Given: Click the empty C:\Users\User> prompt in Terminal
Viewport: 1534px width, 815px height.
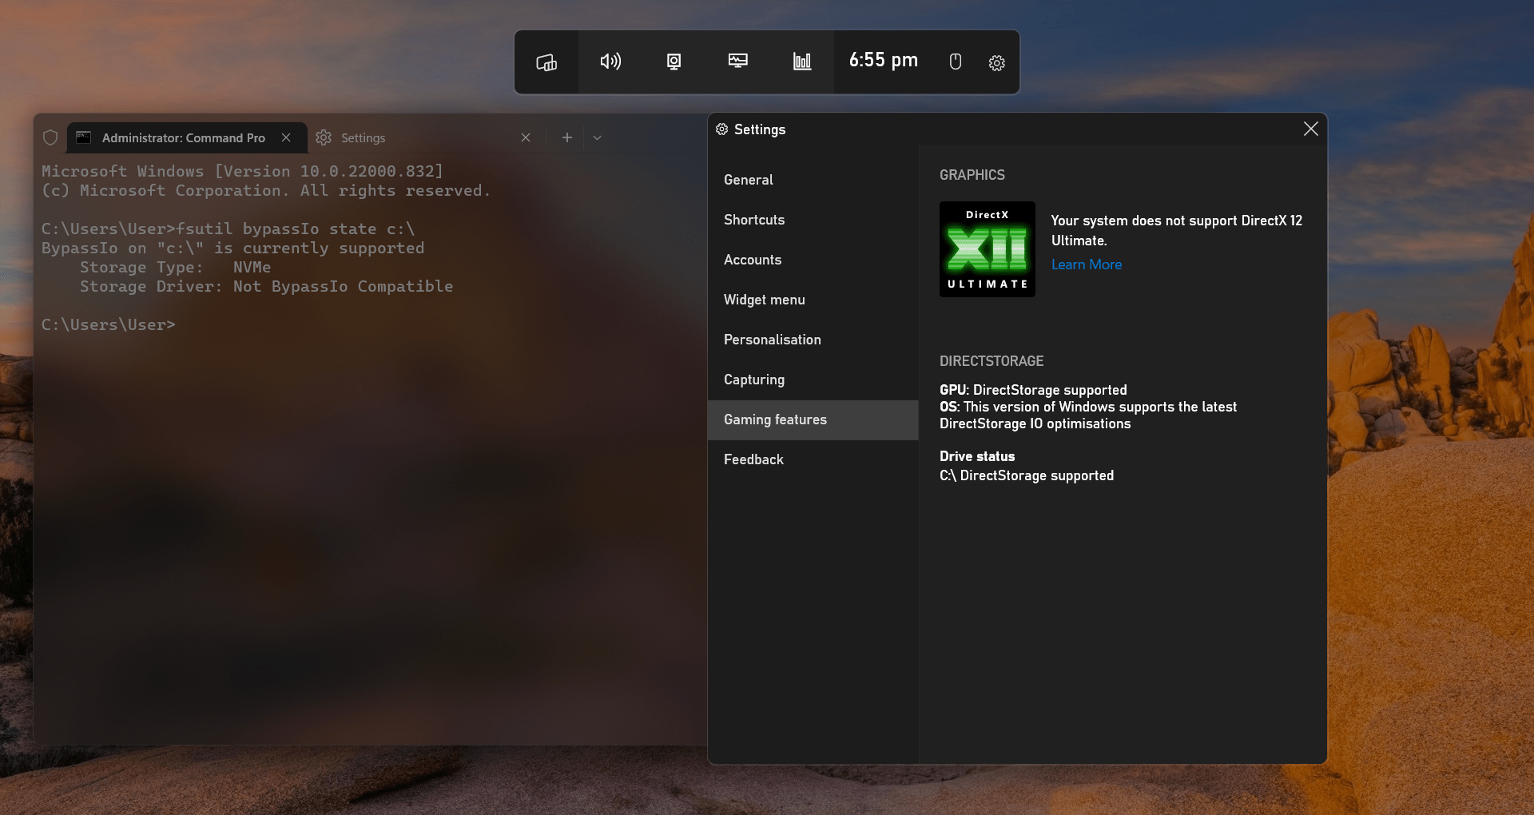Looking at the screenshot, I should click(x=109, y=325).
